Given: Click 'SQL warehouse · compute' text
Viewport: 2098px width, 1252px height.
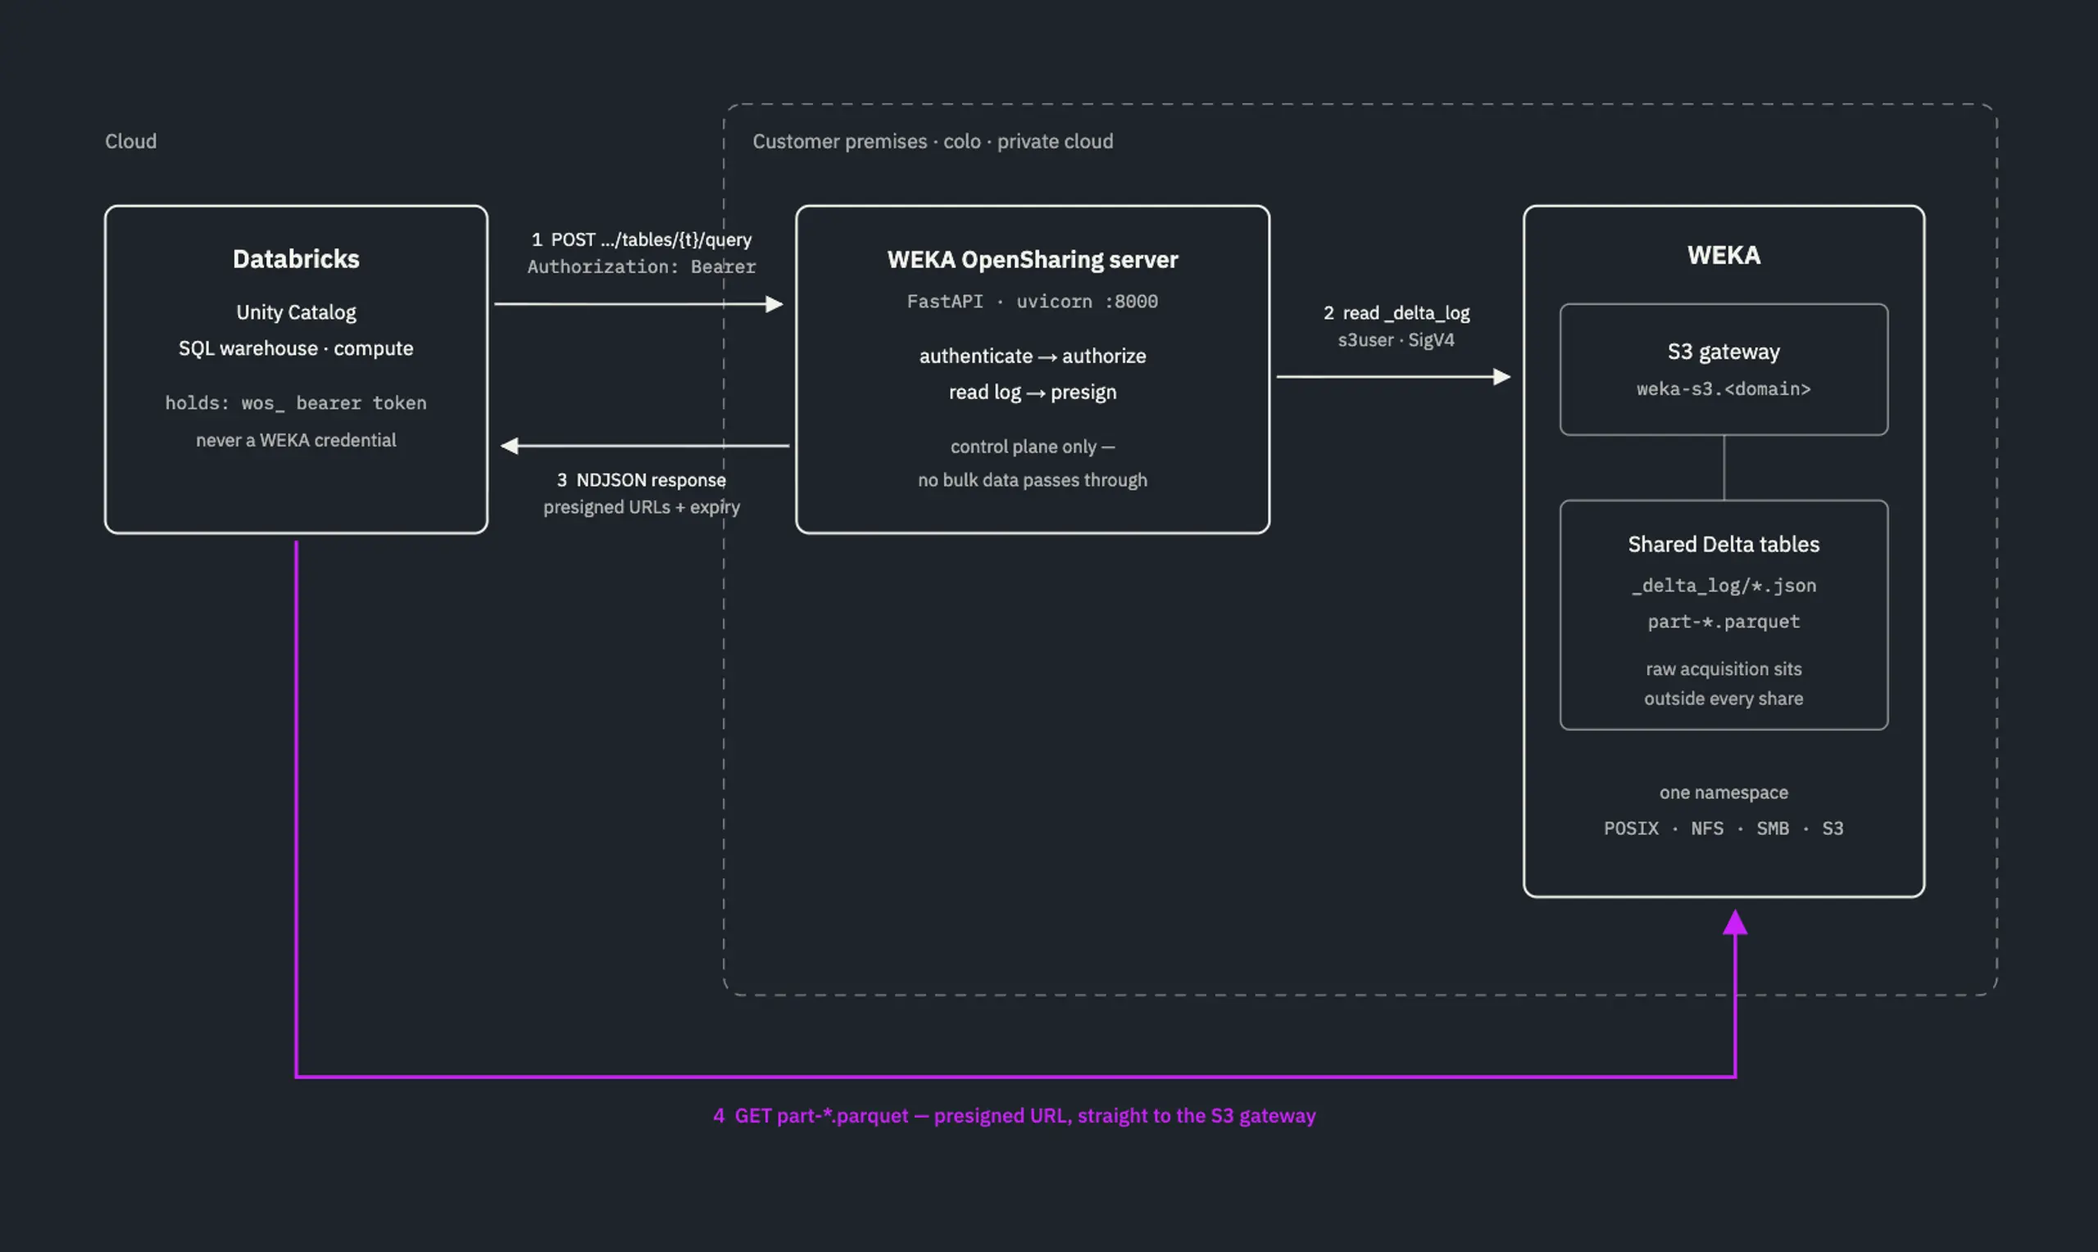Looking at the screenshot, I should (x=296, y=348).
